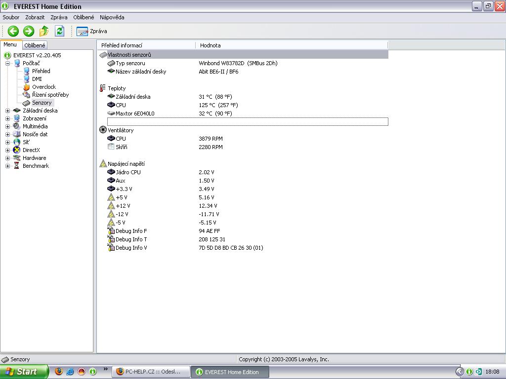The height and width of the screenshot is (379, 506).
Task: Select the Overclock flame item
Action: pyautogui.click(x=43, y=87)
